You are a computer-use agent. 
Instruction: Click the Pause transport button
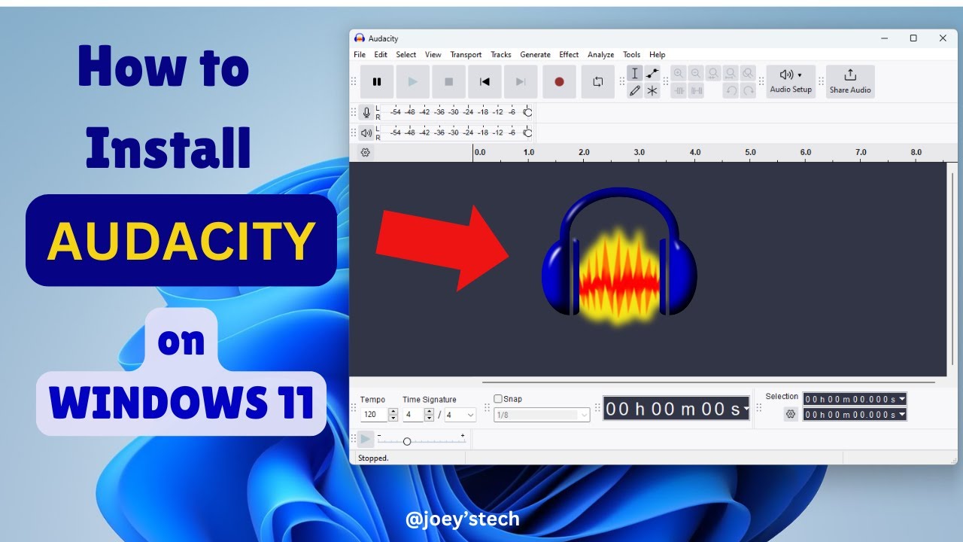(x=377, y=82)
